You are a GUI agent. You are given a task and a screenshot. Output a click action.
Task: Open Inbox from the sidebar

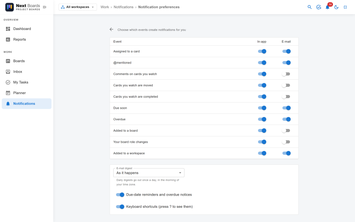(x=26, y=71)
